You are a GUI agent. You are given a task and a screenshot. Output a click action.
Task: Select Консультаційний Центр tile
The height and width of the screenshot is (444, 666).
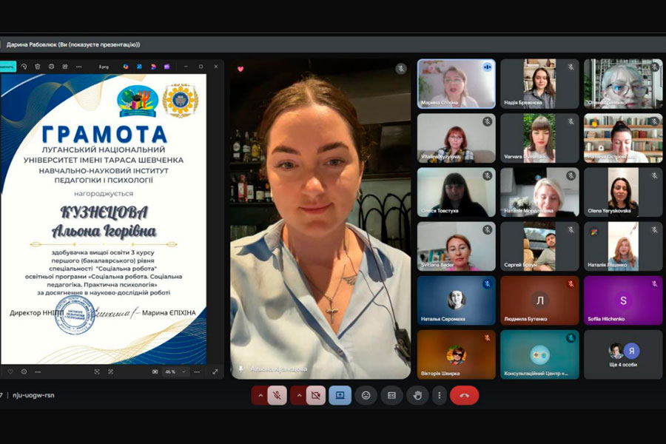539,354
